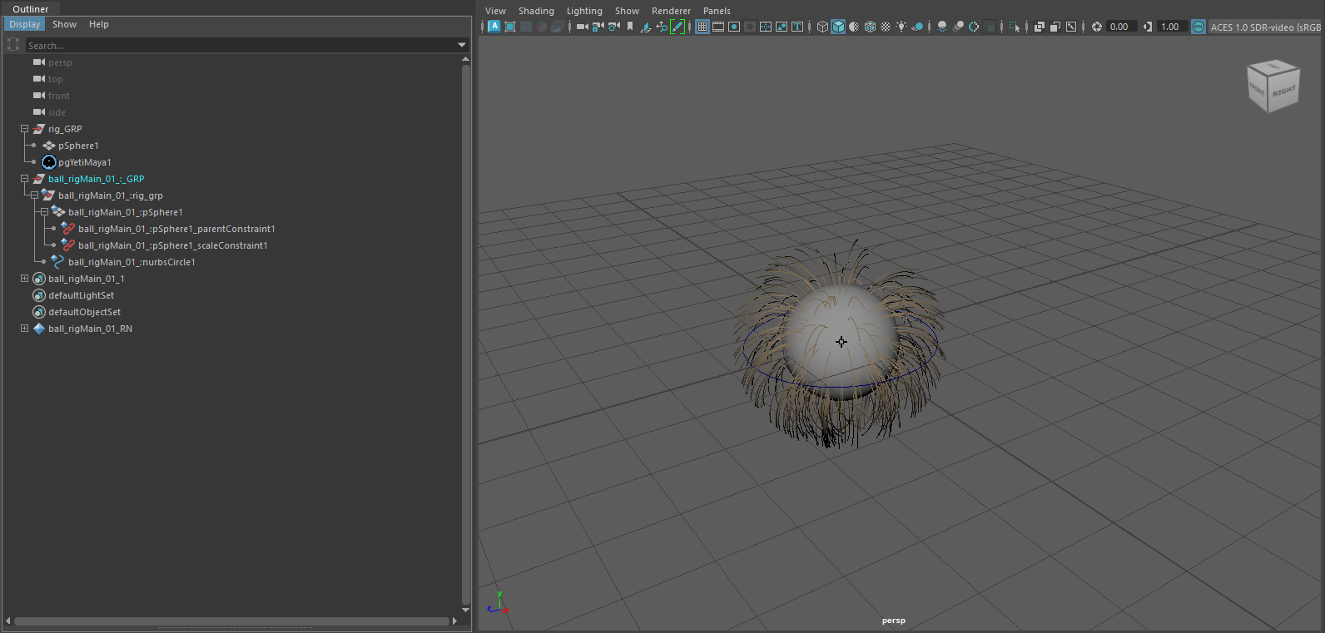Toggle the Isolate Select icon
The height and width of the screenshot is (633, 1325).
click(x=1015, y=27)
